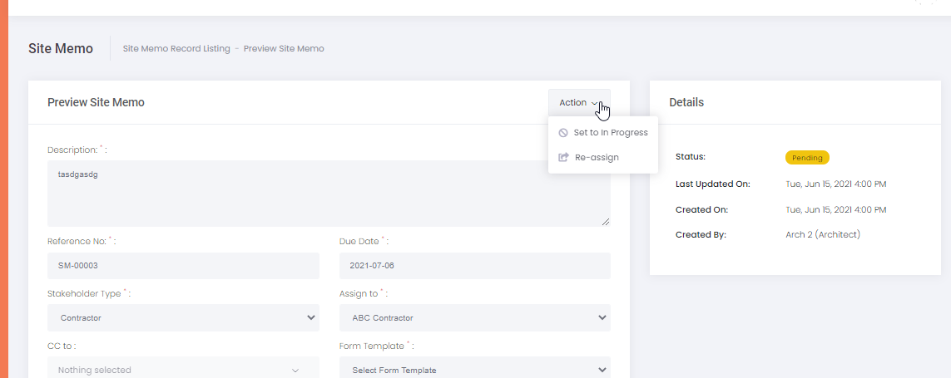Click the Created On date value
This screenshot has height=378, width=951.
tap(835, 209)
